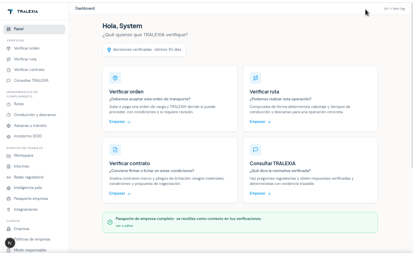
Task: Click the Empresa building icon
Action: pos(9,229)
